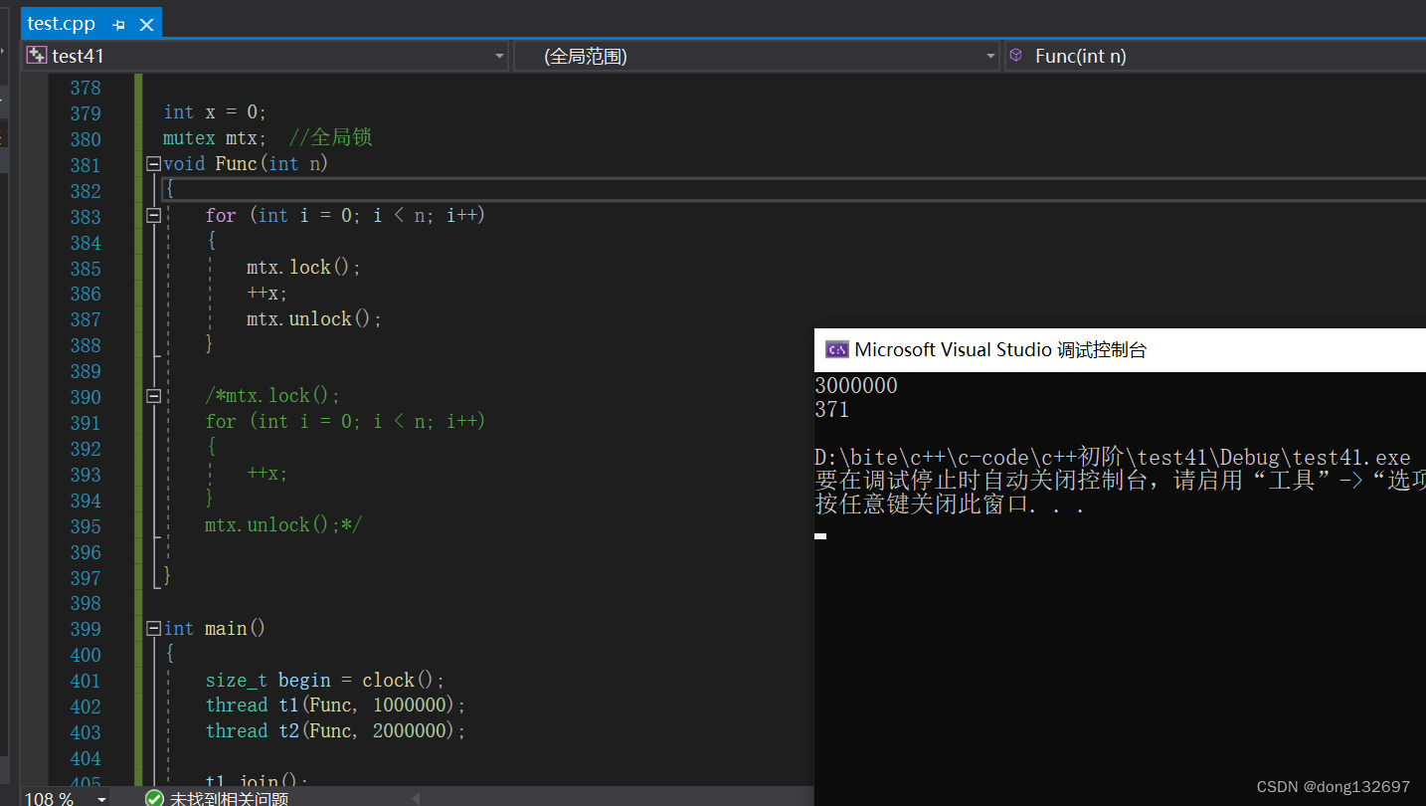Click 'mtx.lock();' on line 385
1426x806 pixels.
pyautogui.click(x=304, y=267)
